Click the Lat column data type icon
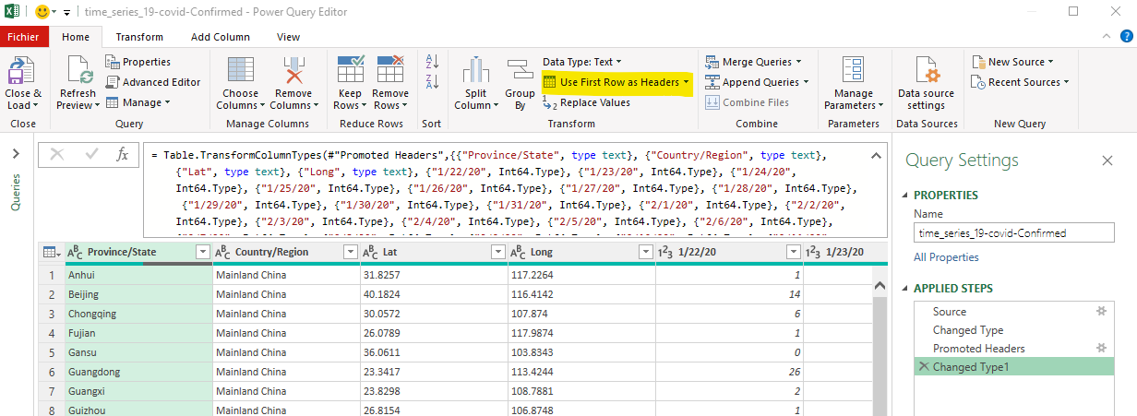 pyautogui.click(x=371, y=253)
